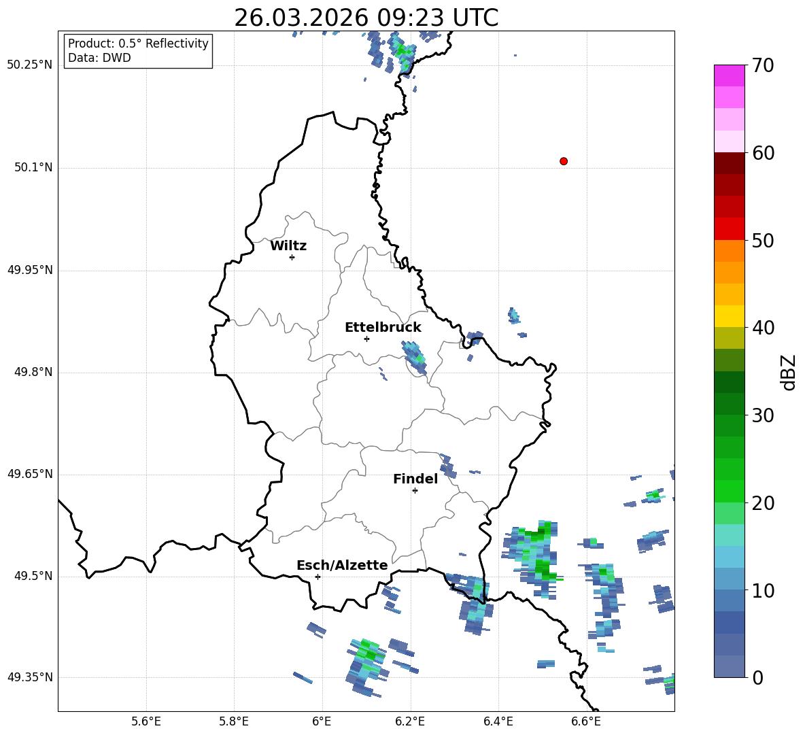
Task: Click the 20 colorbar tick label
Action: point(763,503)
